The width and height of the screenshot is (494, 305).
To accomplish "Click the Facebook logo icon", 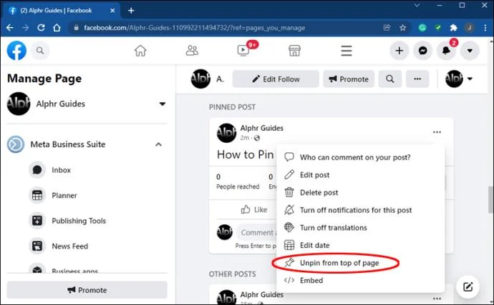I will point(16,50).
